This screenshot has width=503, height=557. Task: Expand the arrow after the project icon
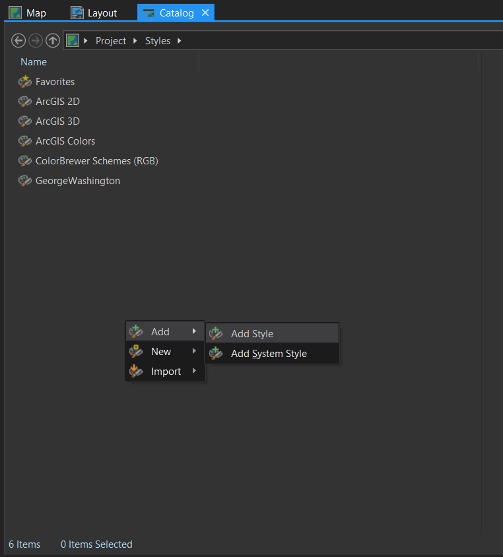click(86, 41)
